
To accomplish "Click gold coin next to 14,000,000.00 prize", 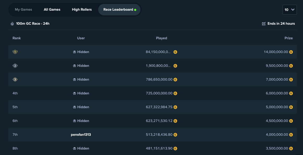I will tap(291, 52).
